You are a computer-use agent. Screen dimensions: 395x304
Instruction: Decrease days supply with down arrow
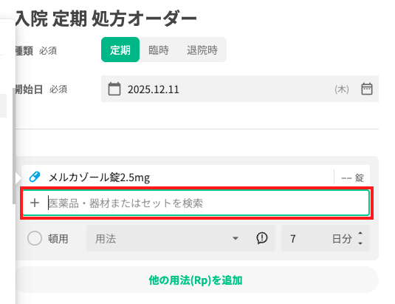(x=360, y=243)
